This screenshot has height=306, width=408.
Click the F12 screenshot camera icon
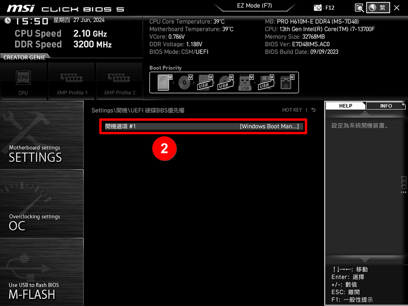click(318, 7)
